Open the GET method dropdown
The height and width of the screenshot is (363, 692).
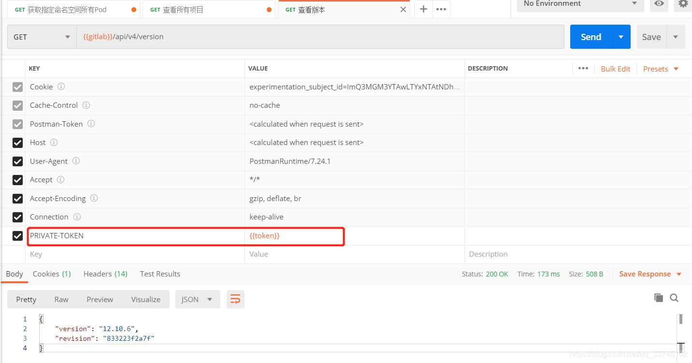[41, 37]
